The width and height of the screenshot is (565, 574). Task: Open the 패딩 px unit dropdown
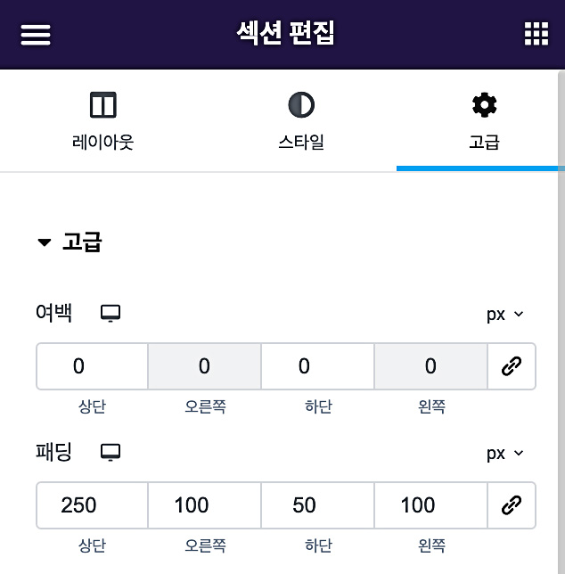(505, 453)
